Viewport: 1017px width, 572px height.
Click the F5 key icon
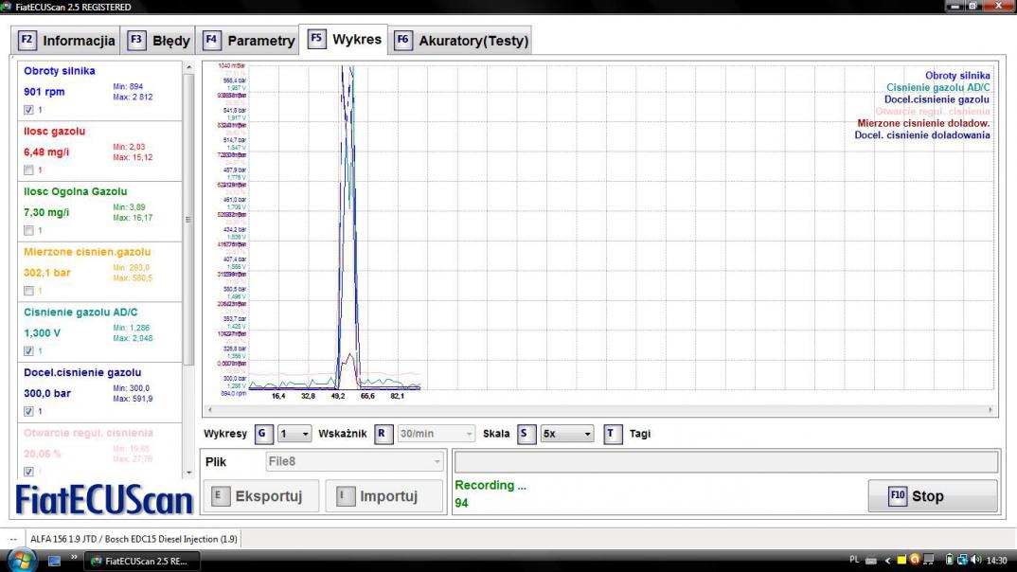coord(316,38)
